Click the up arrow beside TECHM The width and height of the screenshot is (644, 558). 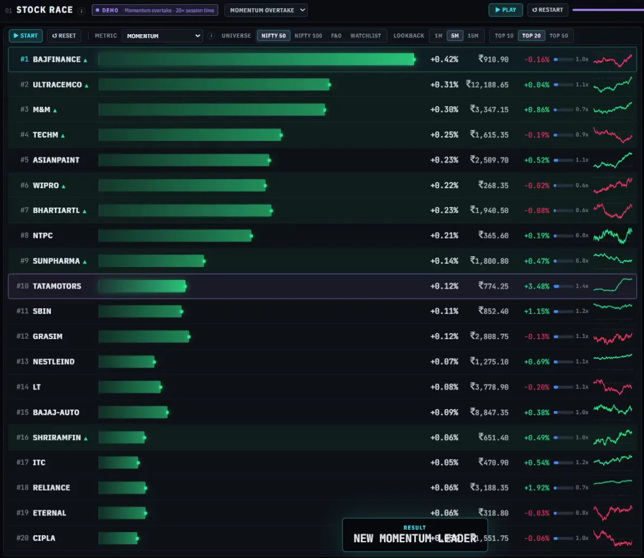click(x=63, y=135)
